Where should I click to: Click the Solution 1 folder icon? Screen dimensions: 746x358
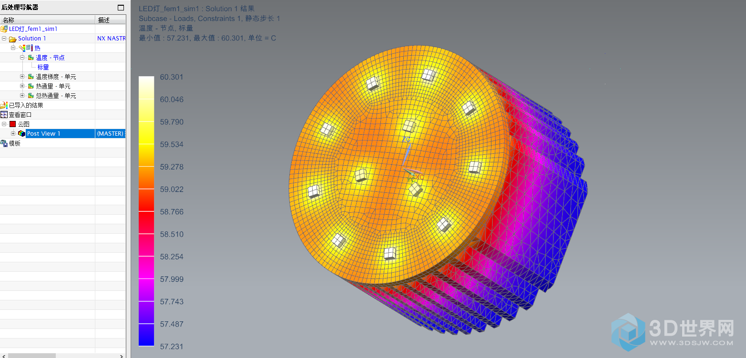(12, 39)
